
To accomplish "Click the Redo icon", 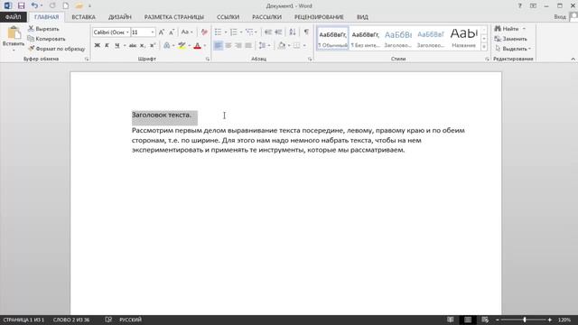I will pos(52,5).
